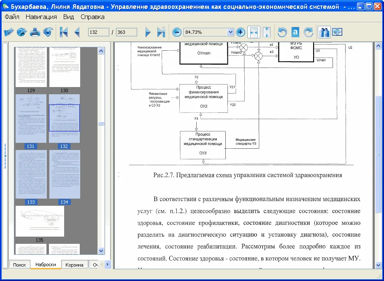Screen dimensions: 384x281
Task: Toggle fit-to-height page display
Action: click(267, 32)
